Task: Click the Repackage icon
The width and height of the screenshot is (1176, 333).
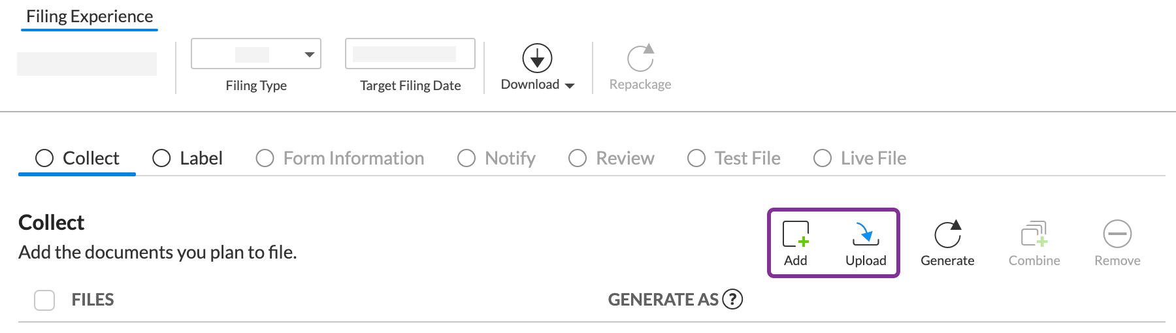Action: [640, 58]
